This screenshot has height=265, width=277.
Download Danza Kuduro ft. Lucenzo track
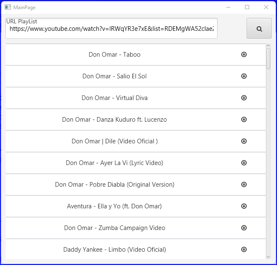[244, 120]
